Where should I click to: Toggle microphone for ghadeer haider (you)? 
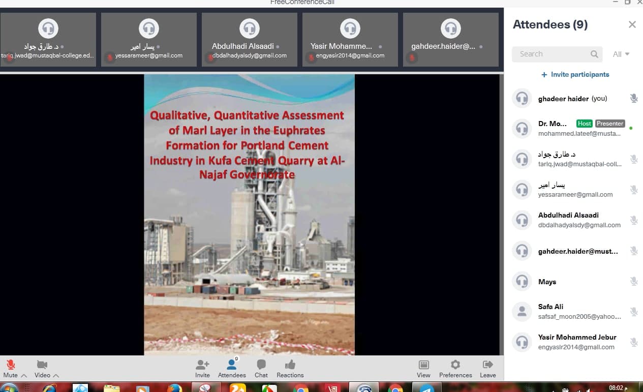point(633,99)
